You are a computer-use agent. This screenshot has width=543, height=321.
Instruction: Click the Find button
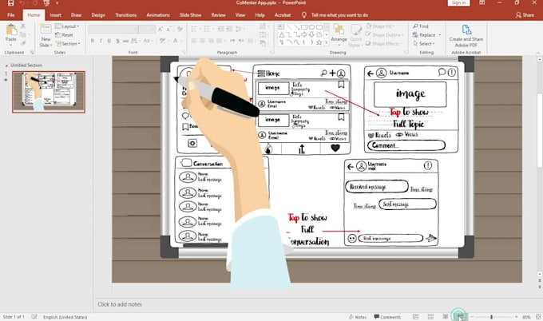[x=421, y=26]
